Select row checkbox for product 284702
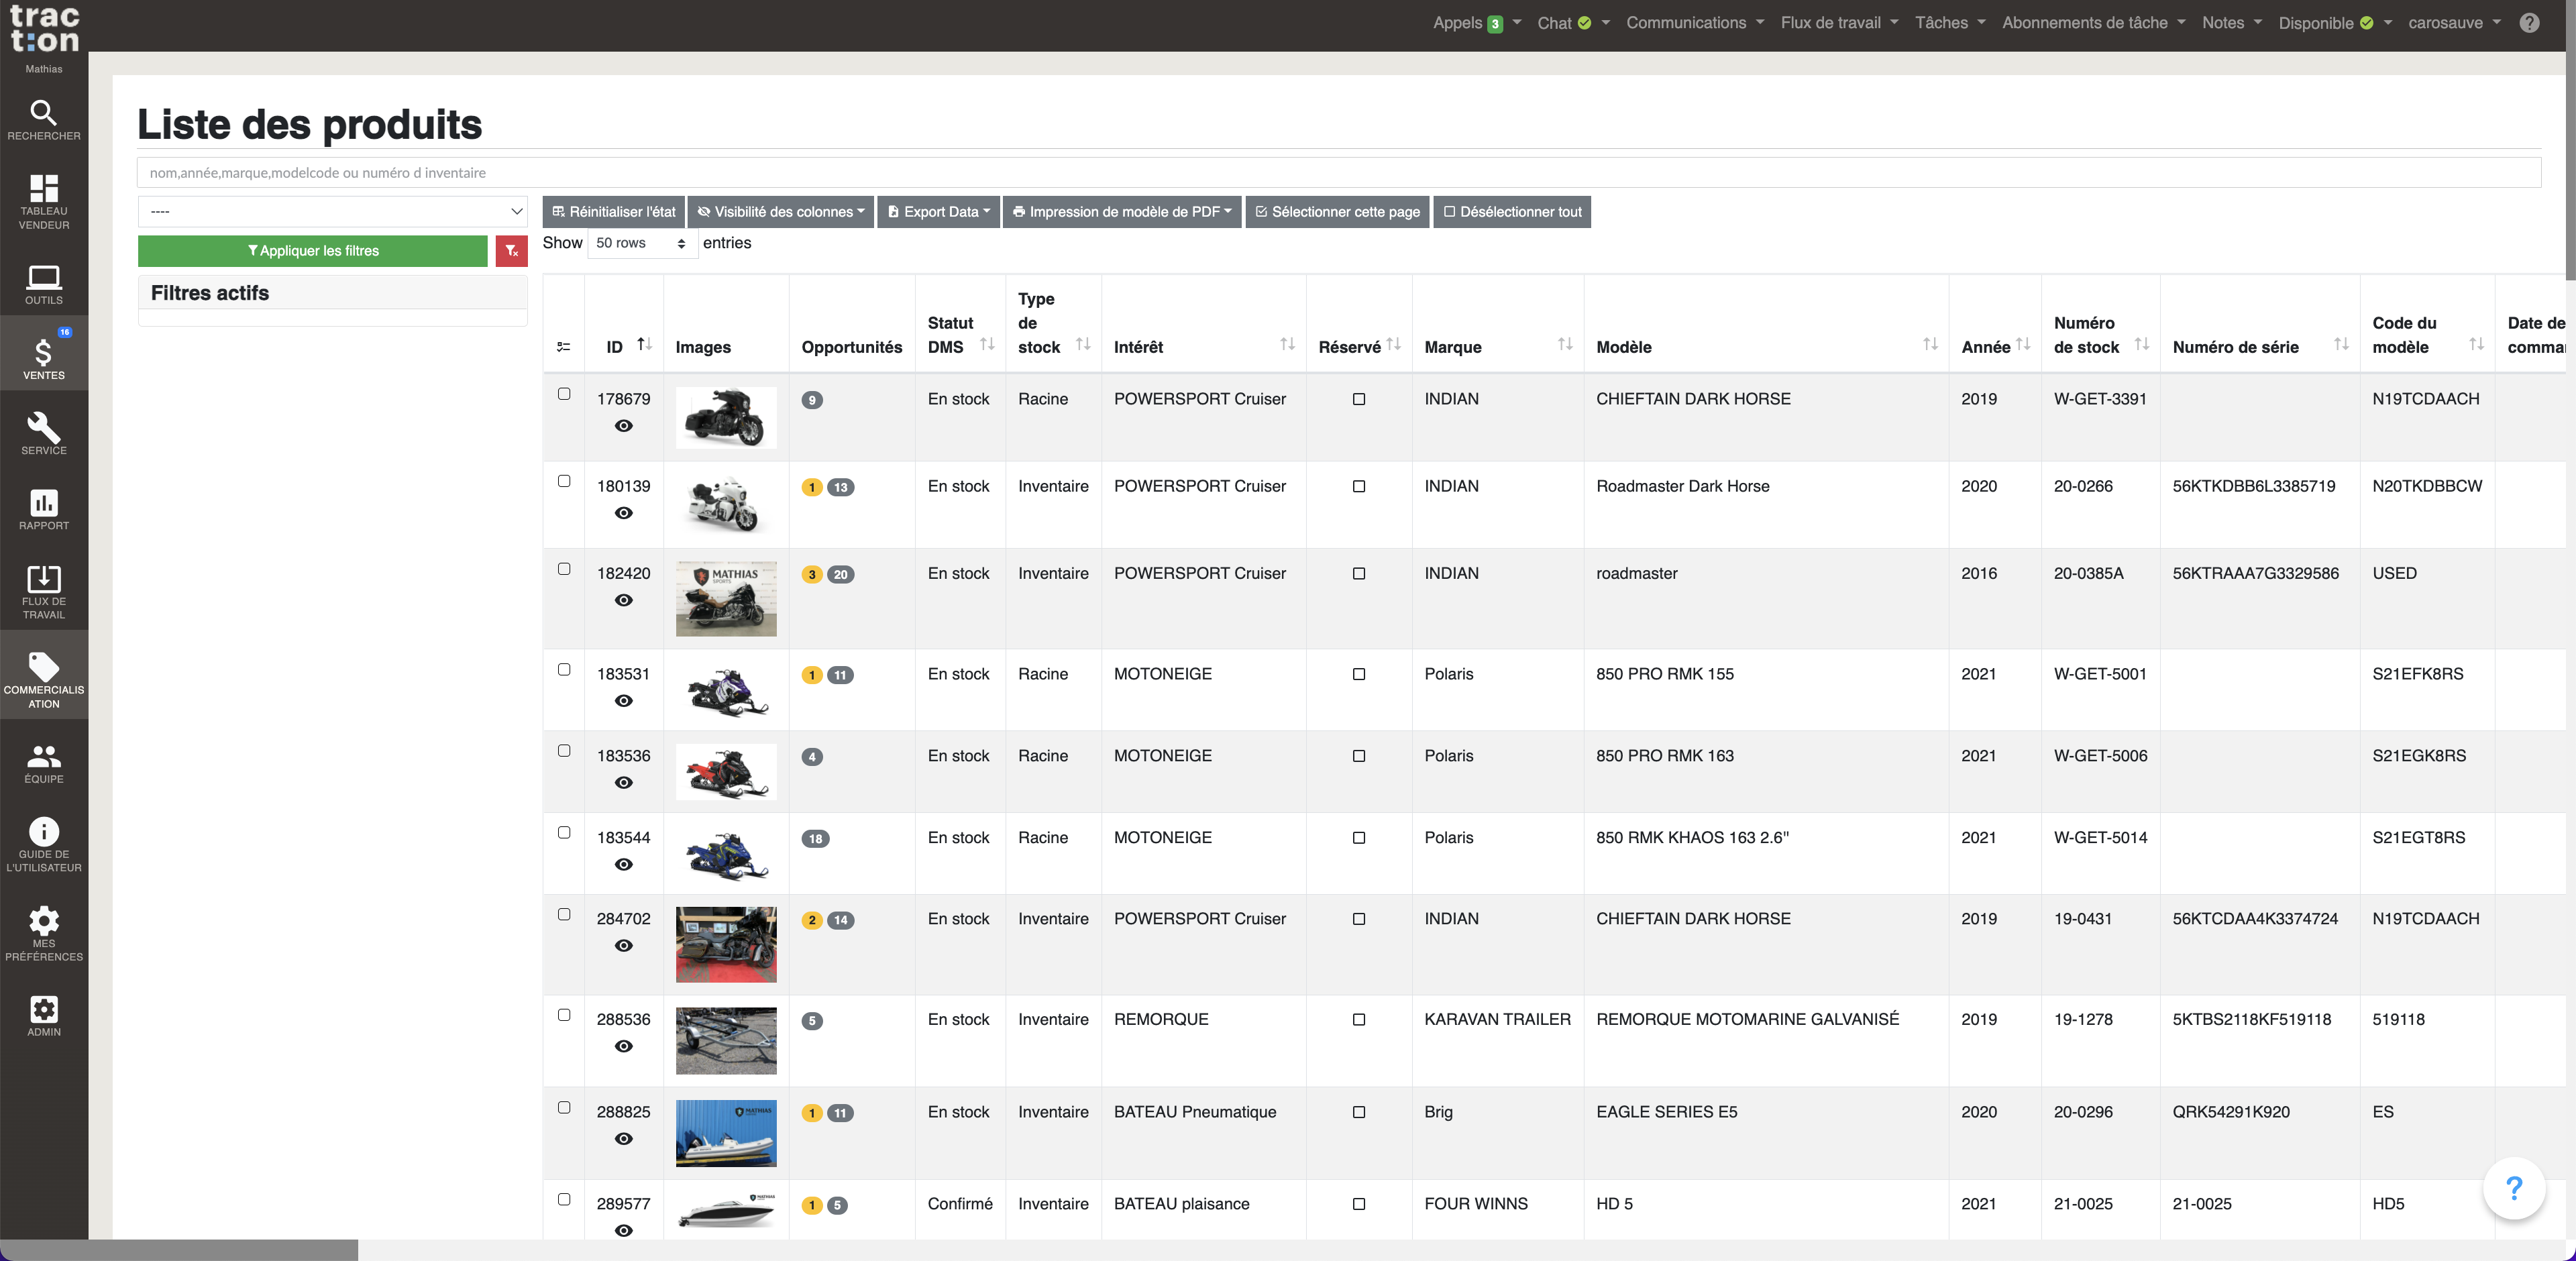The height and width of the screenshot is (1261, 2576). [564, 914]
